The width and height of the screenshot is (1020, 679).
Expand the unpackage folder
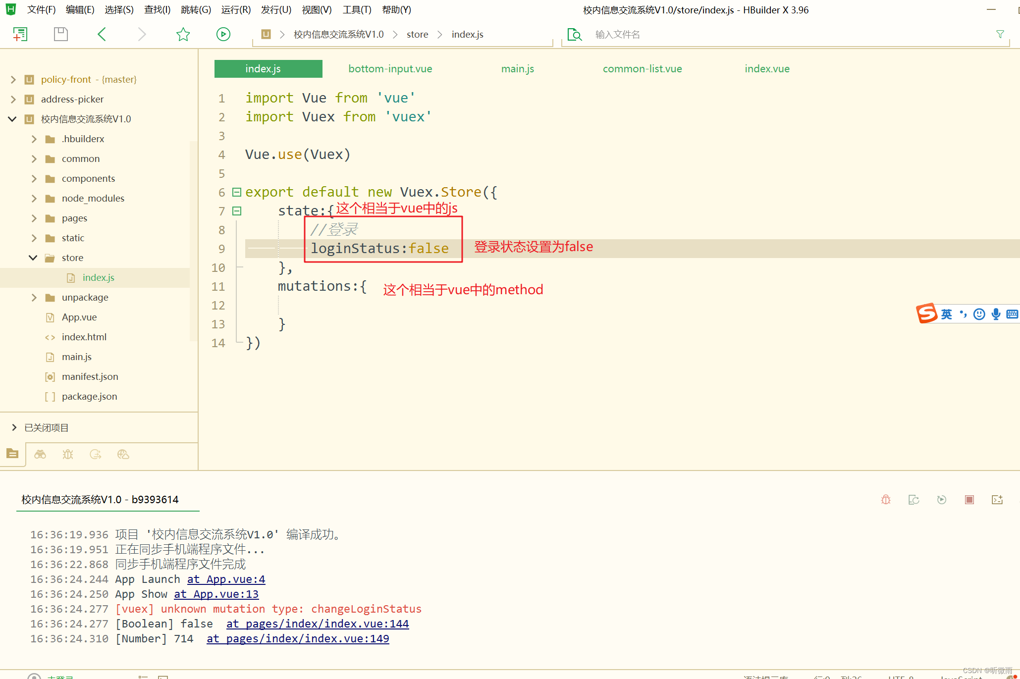[34, 297]
